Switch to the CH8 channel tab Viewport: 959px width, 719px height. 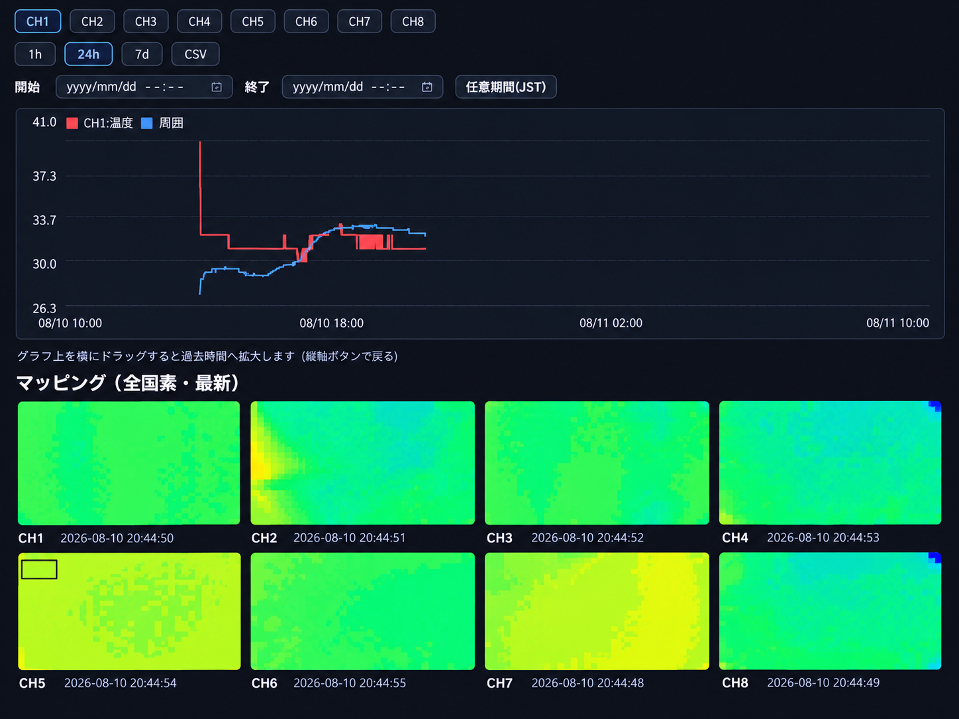tap(413, 21)
